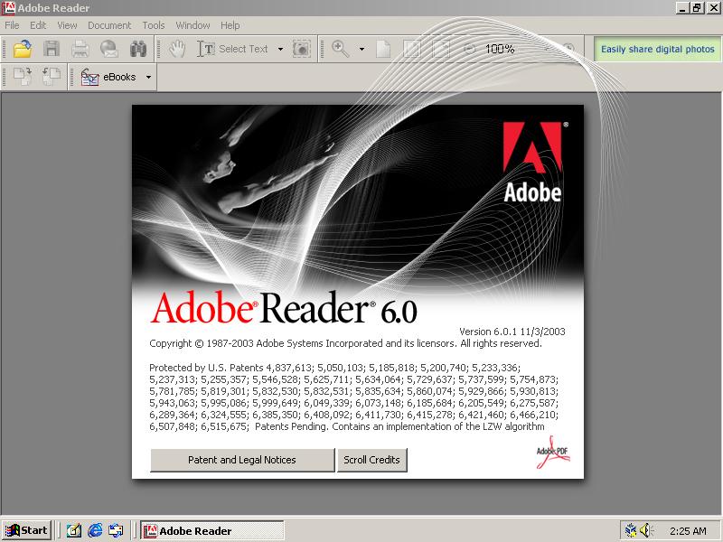Open the eBooks toolbar button
The image size is (723, 542).
point(108,77)
